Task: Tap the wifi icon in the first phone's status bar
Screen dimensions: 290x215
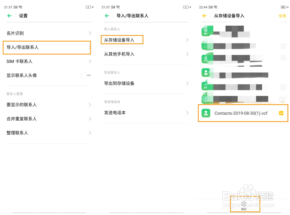Action: (20, 7)
